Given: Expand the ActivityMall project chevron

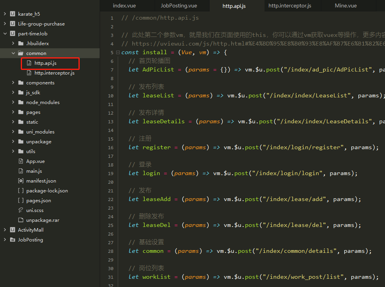Looking at the screenshot, I should (5, 230).
